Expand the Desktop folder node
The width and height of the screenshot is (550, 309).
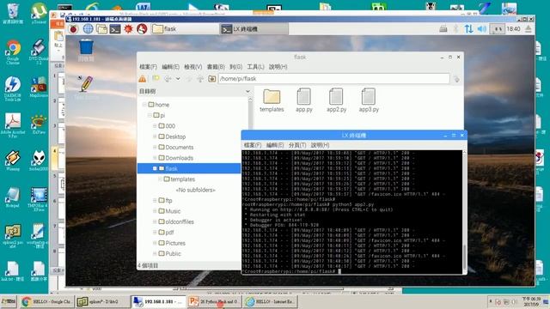[x=155, y=136]
